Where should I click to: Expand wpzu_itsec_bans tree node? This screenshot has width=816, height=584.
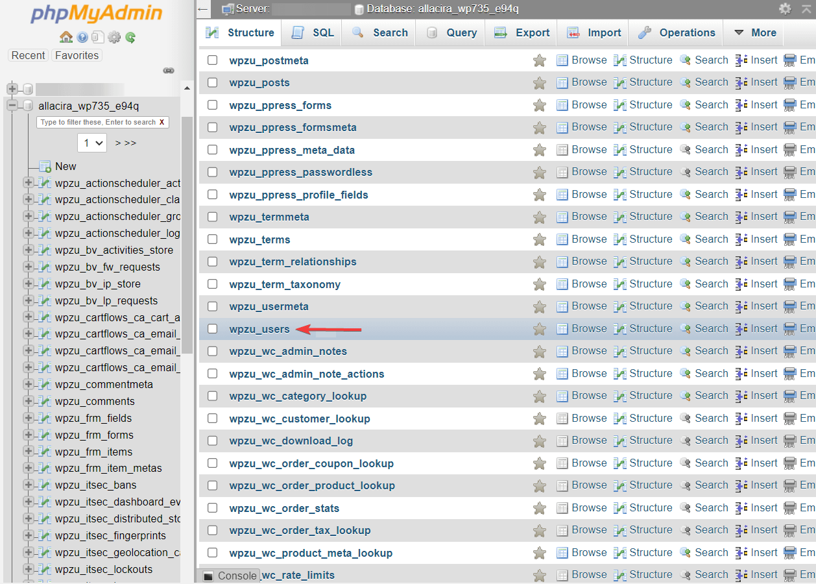28,485
